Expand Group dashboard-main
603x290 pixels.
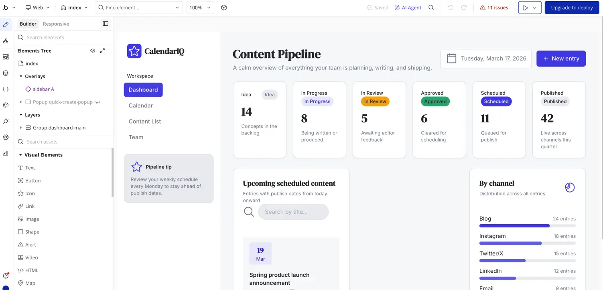(x=21, y=128)
